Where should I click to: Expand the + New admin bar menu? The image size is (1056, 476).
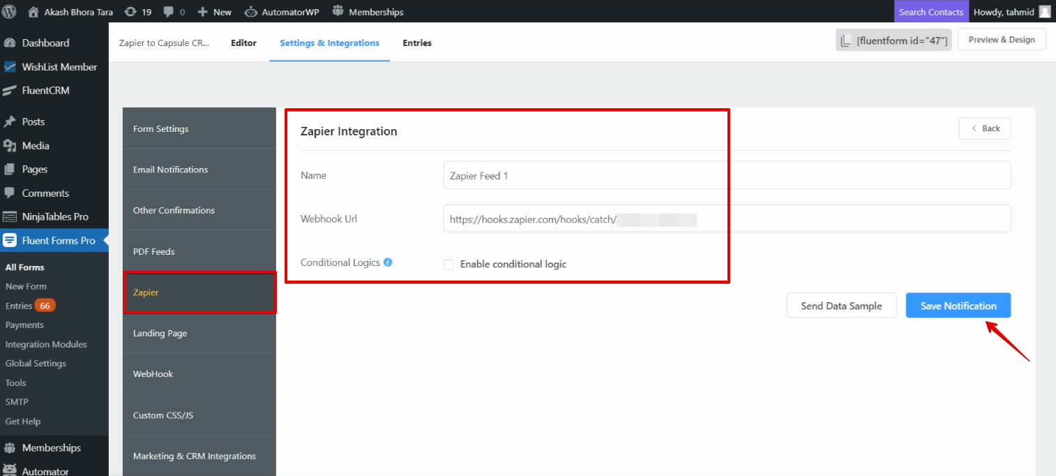(x=213, y=11)
